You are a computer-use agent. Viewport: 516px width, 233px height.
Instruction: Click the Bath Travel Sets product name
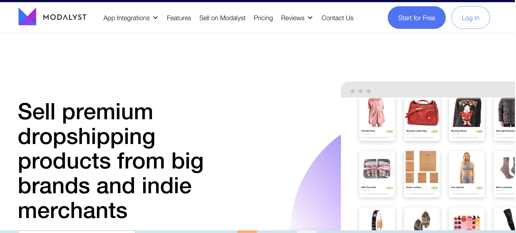[369, 187]
